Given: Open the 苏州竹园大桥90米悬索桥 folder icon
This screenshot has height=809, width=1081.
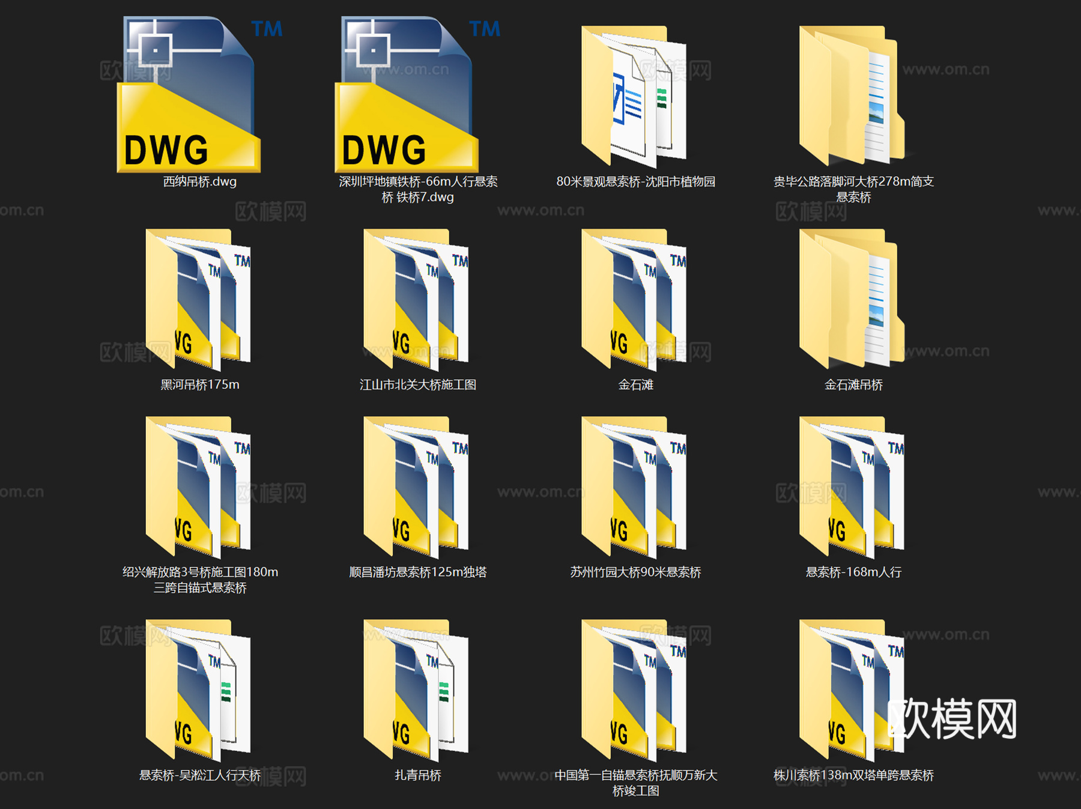Looking at the screenshot, I should coord(634,486).
